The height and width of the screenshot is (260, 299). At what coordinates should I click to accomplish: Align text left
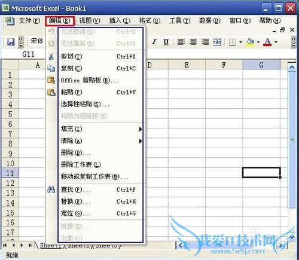point(181,42)
